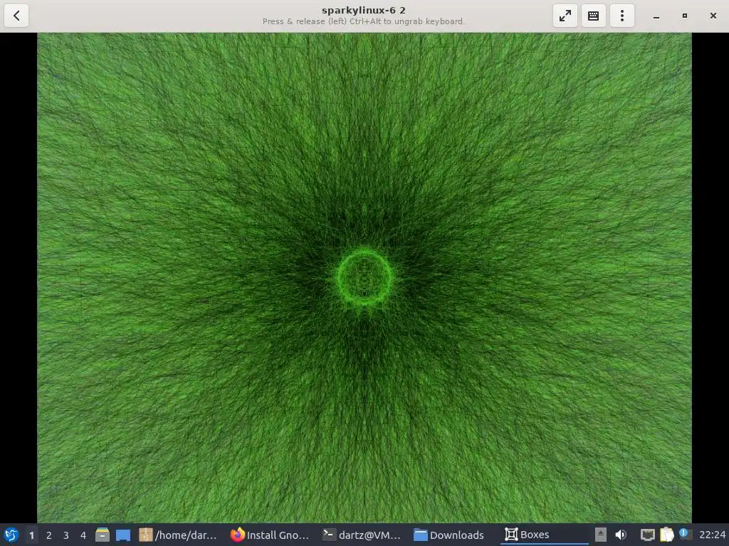
Task: Switch to the Downloads folder window
Action: 449,535
